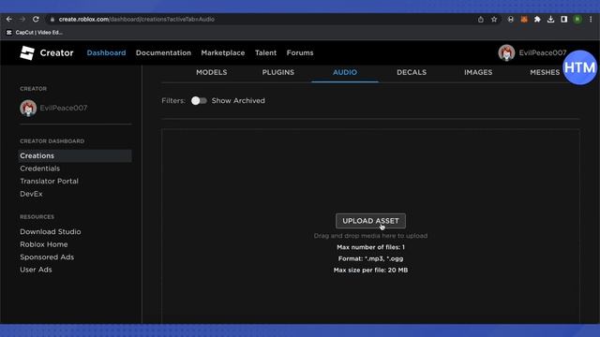Switch to the MODELS tab
The width and height of the screenshot is (600, 337).
pos(212,72)
